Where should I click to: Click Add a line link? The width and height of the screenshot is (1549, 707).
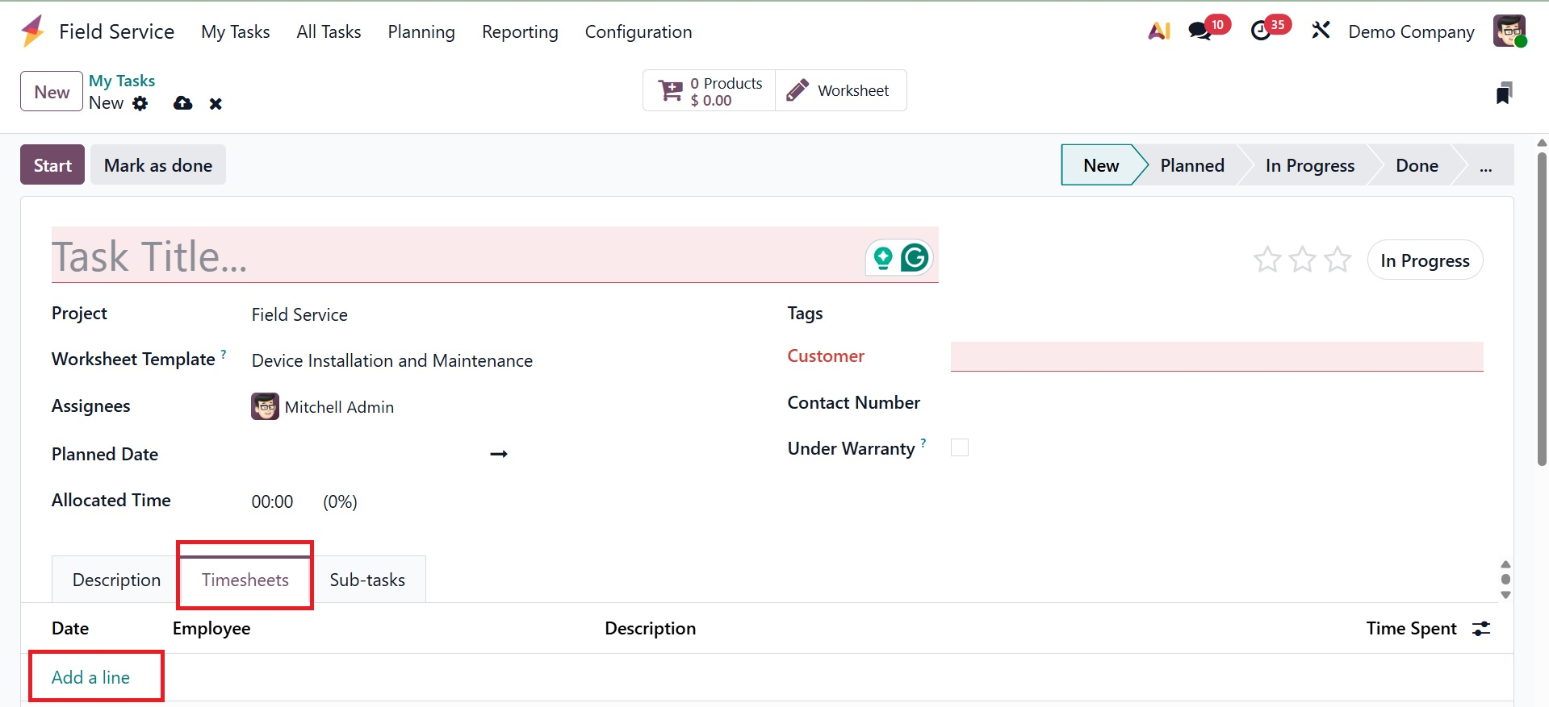coord(90,677)
